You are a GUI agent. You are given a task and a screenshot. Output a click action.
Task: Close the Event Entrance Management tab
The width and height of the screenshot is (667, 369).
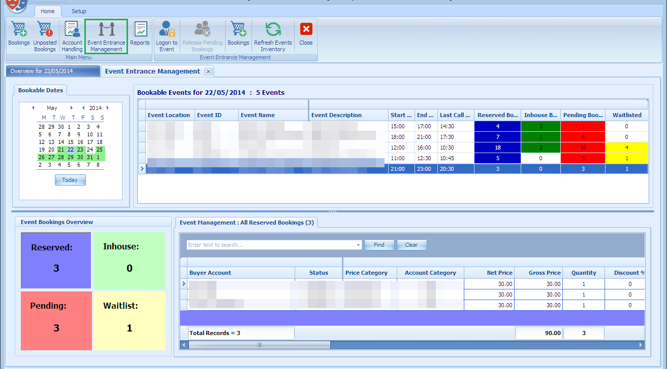pos(208,71)
